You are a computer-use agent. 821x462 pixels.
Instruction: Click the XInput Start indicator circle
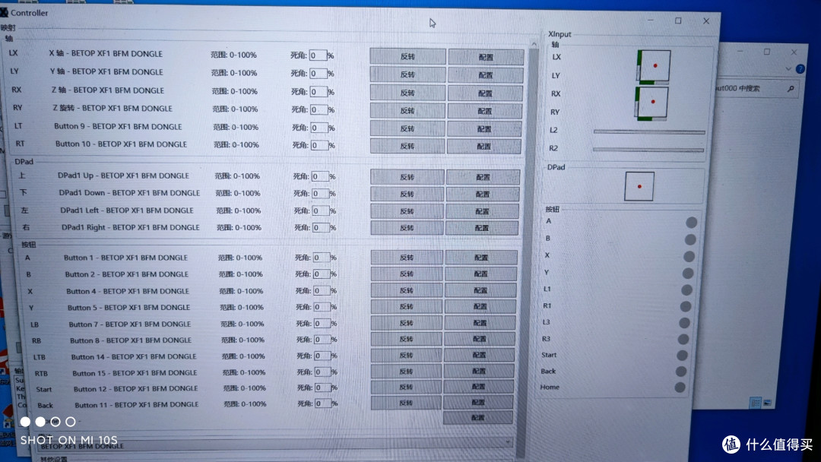coord(682,356)
